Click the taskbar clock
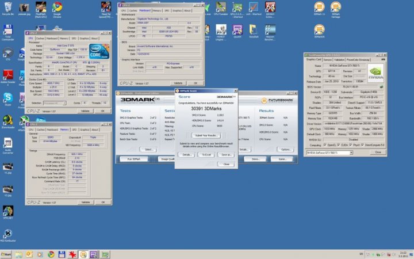414x259 pixels. (403, 254)
